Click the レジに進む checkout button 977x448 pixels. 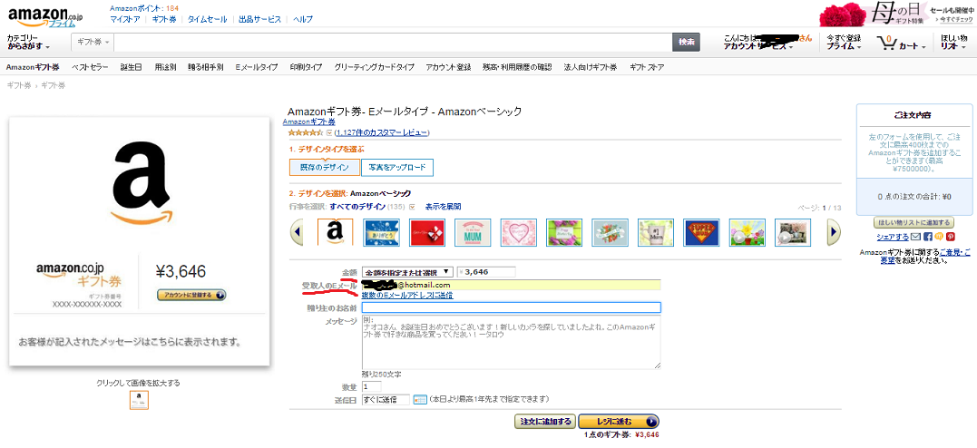coord(619,422)
